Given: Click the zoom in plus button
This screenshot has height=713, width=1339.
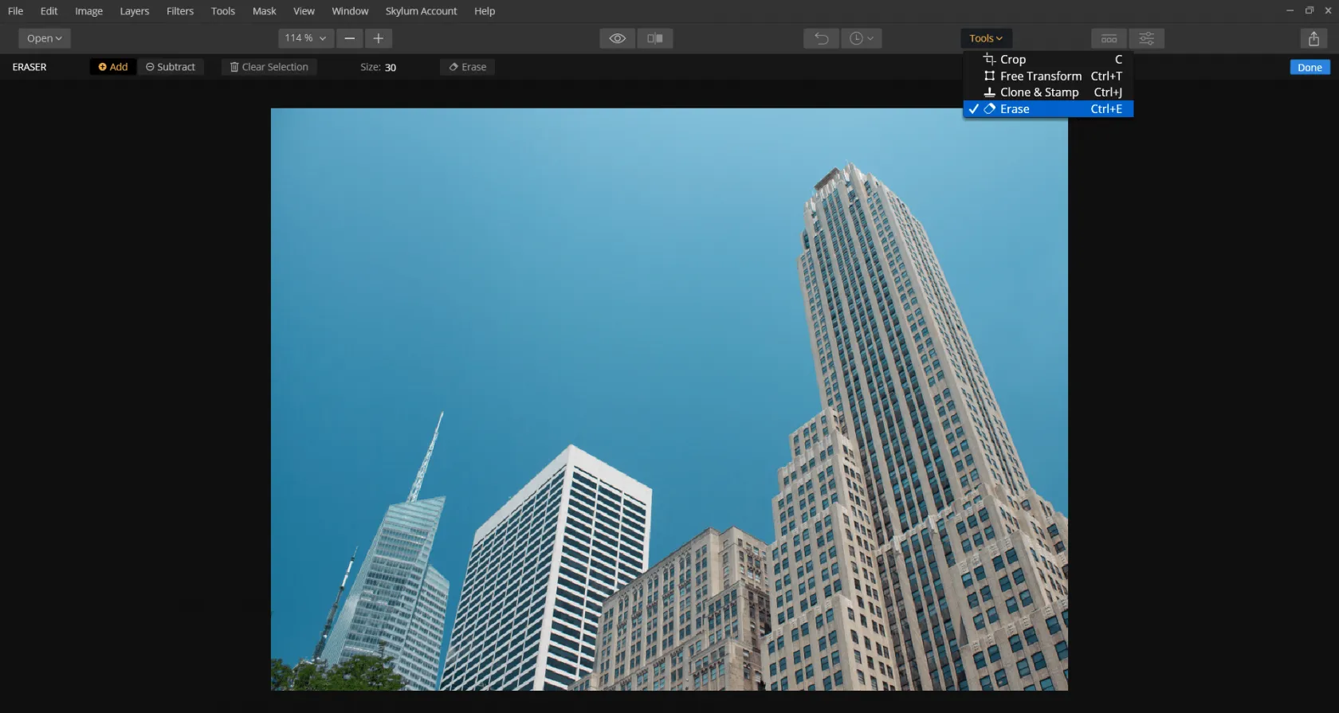Looking at the screenshot, I should 379,38.
